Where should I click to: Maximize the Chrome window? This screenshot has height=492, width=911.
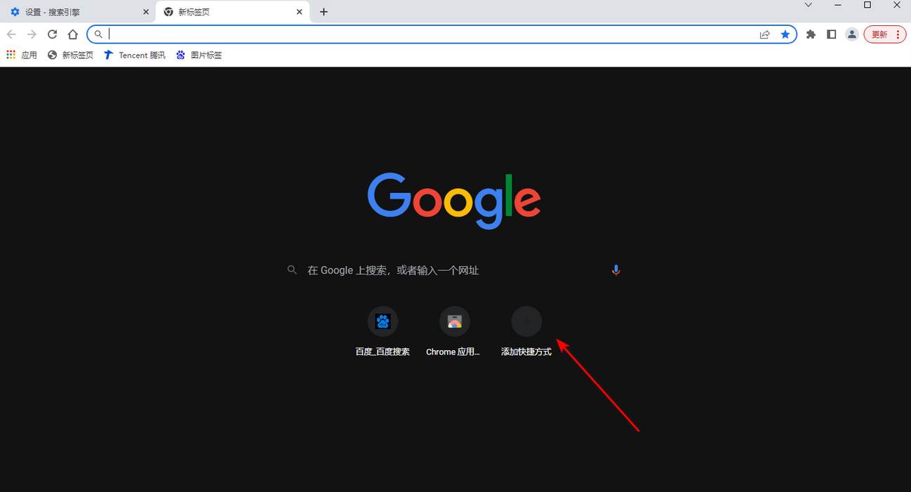pos(867,5)
